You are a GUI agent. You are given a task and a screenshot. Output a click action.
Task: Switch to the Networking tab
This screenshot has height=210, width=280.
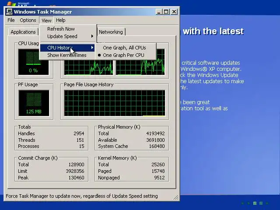[x=111, y=32]
